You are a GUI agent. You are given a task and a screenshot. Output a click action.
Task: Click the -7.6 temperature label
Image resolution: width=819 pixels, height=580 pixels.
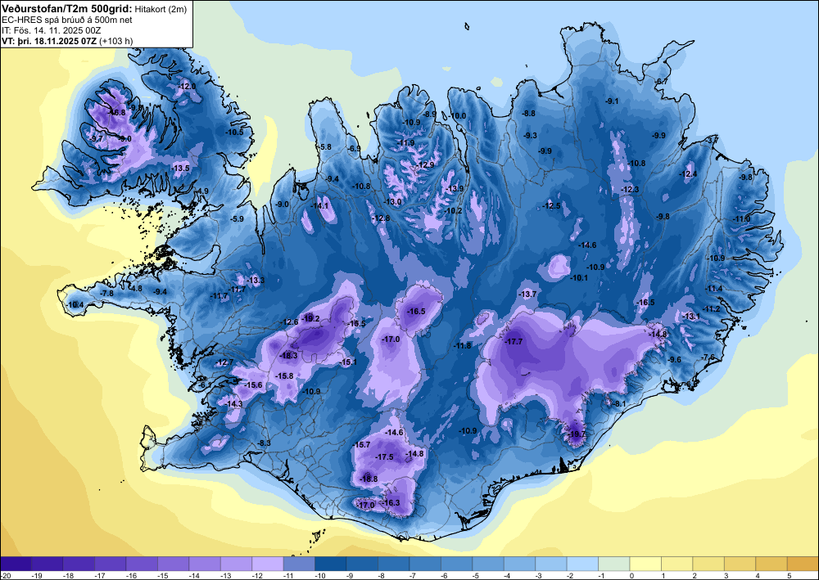[x=708, y=357]
